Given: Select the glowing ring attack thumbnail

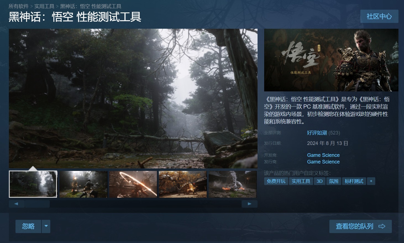Looking at the screenshot, I should coord(133,184).
